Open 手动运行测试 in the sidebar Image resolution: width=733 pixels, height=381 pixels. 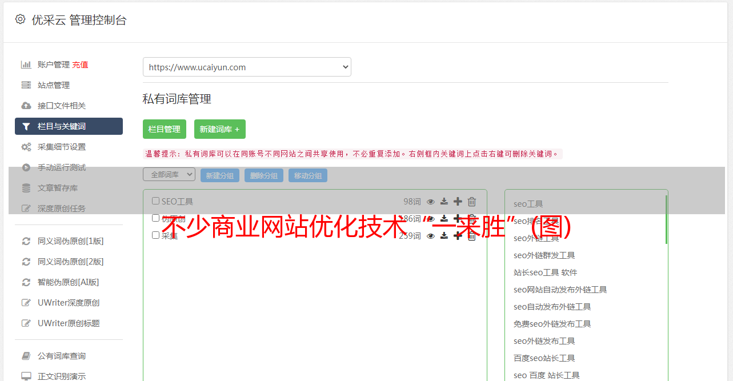coord(62,167)
